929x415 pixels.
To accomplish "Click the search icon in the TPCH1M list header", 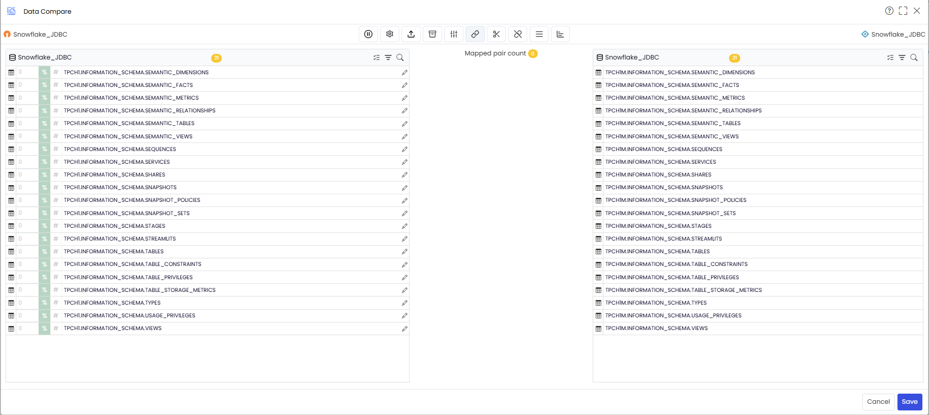I will [x=914, y=57].
